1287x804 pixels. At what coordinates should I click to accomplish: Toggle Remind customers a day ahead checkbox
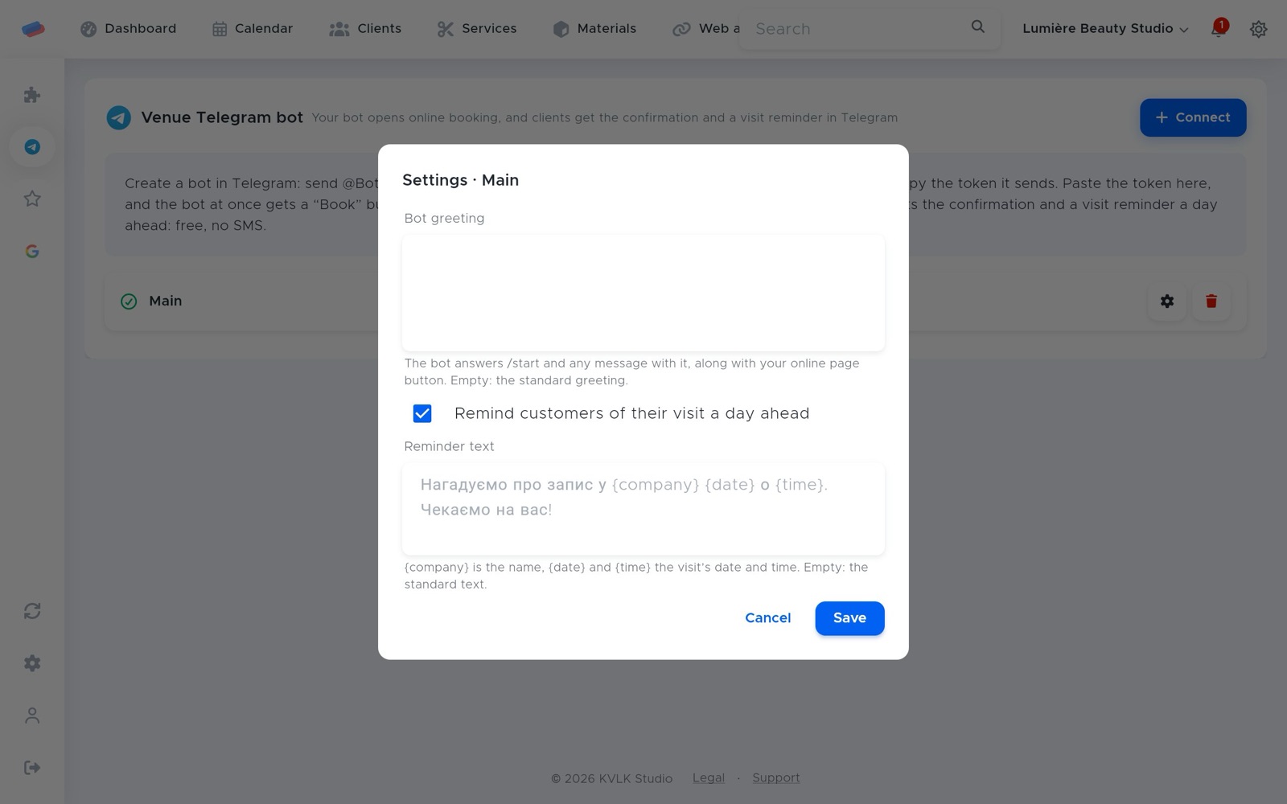(422, 413)
